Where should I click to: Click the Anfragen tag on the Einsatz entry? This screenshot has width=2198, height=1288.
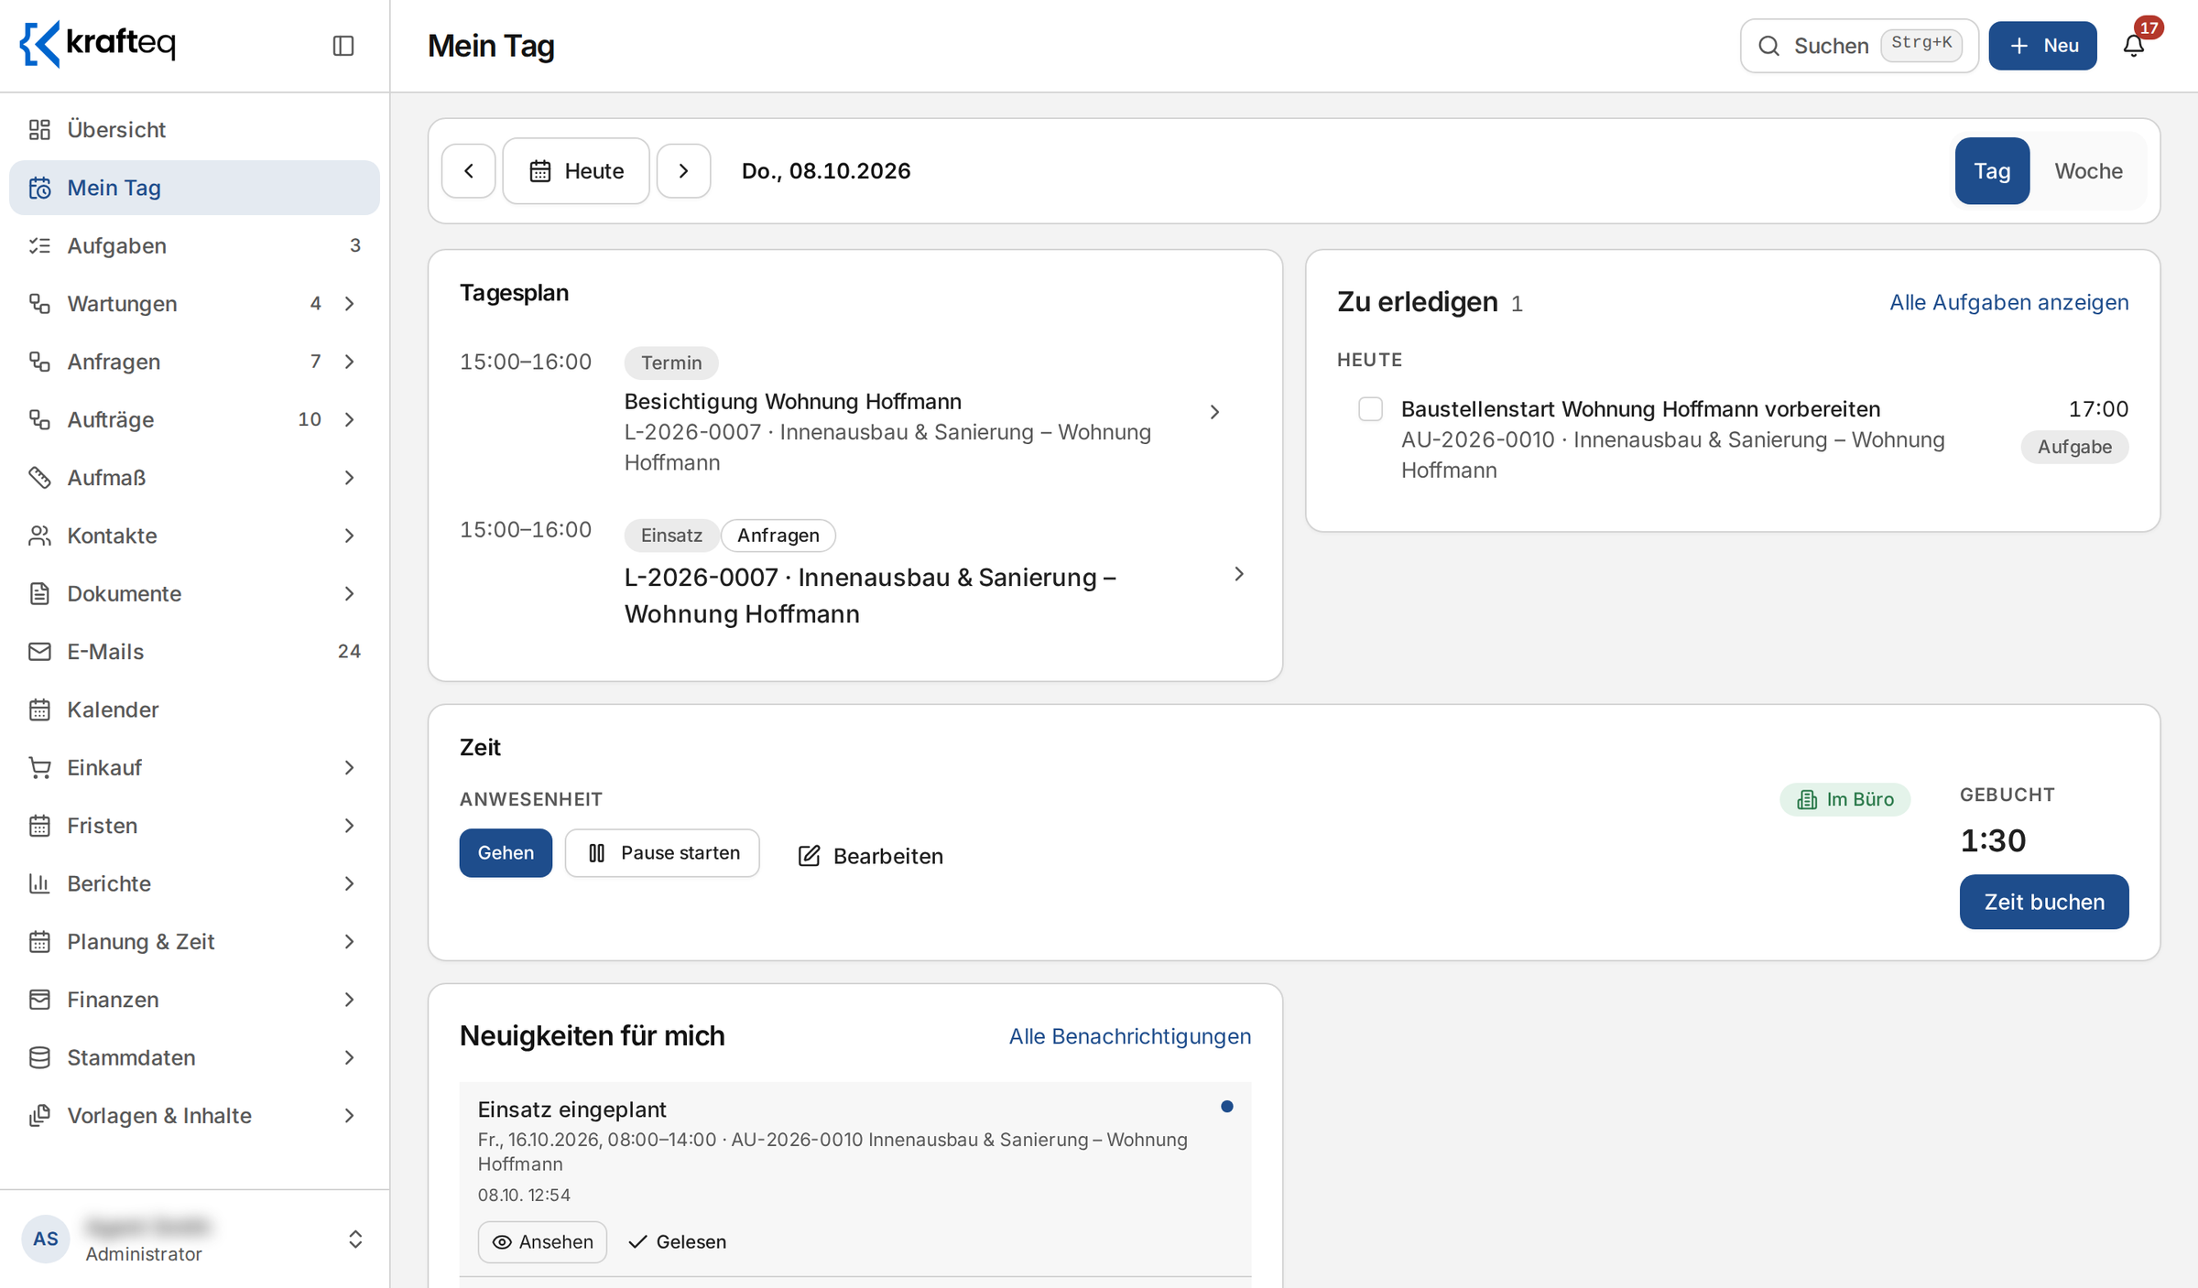[778, 536]
